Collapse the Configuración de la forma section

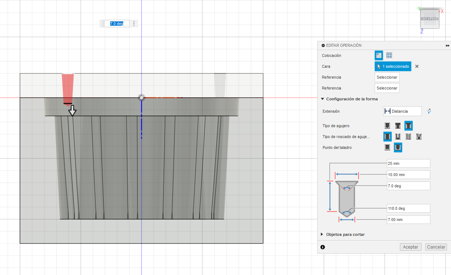click(322, 99)
